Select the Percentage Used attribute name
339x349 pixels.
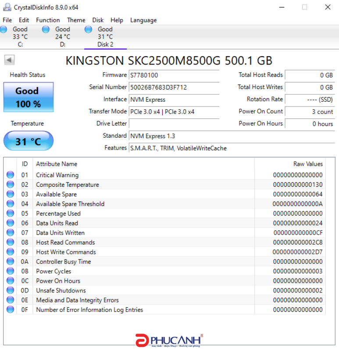(58, 214)
